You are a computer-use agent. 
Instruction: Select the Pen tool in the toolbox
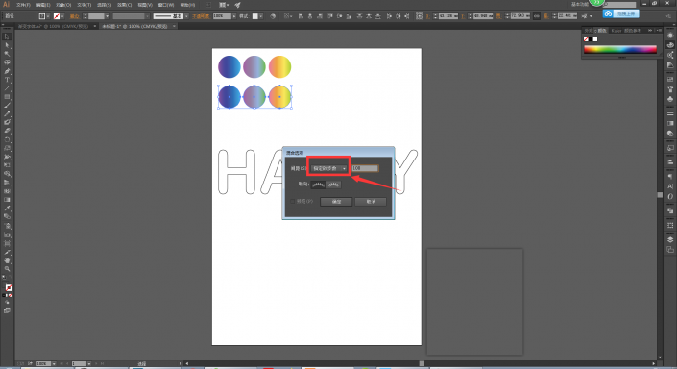click(8, 71)
